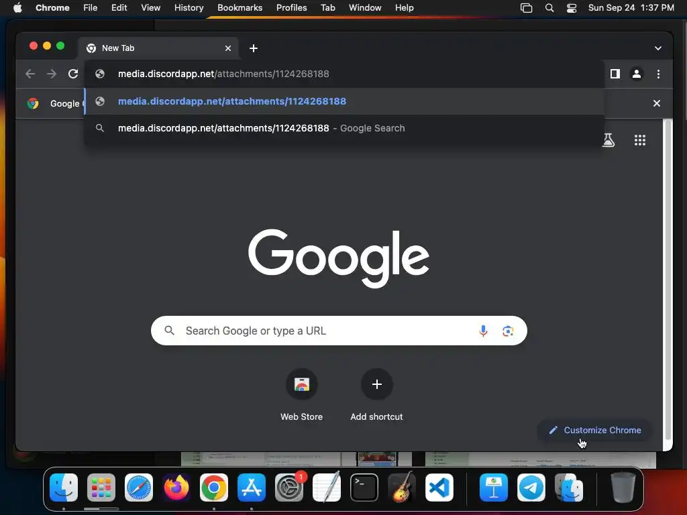The width and height of the screenshot is (687, 515).
Task: Open the tab search chevron
Action: (658, 48)
